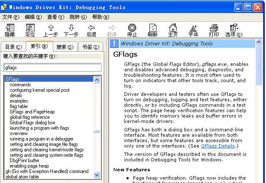266x183 pixels.
Task: Click the Stop (停止) icon
Action: click(132, 30)
